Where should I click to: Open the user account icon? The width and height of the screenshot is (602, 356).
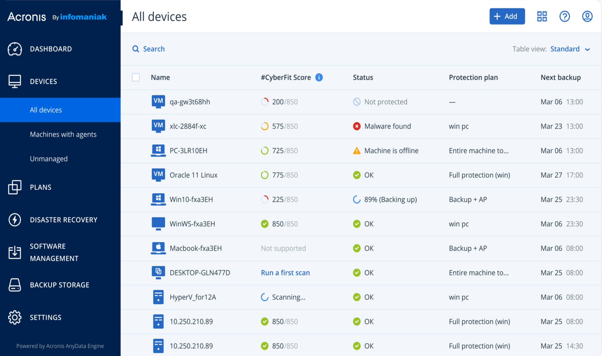click(587, 16)
